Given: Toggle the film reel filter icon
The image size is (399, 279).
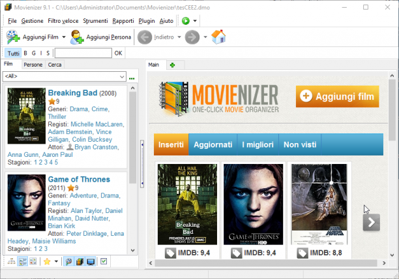Looking at the screenshot, I should point(68,261).
